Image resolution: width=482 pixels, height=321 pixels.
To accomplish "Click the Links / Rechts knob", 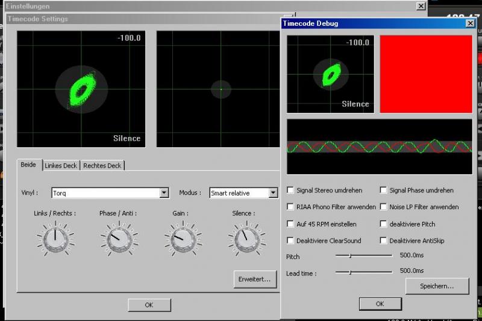I will pos(55,239).
